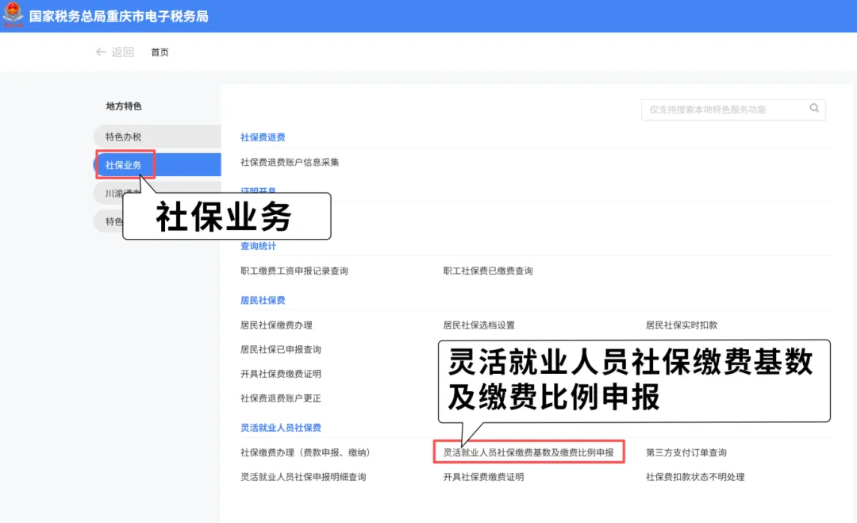Image resolution: width=857 pixels, height=523 pixels.
Task: Open the 首页 breadcrumb link
Action: tap(159, 52)
